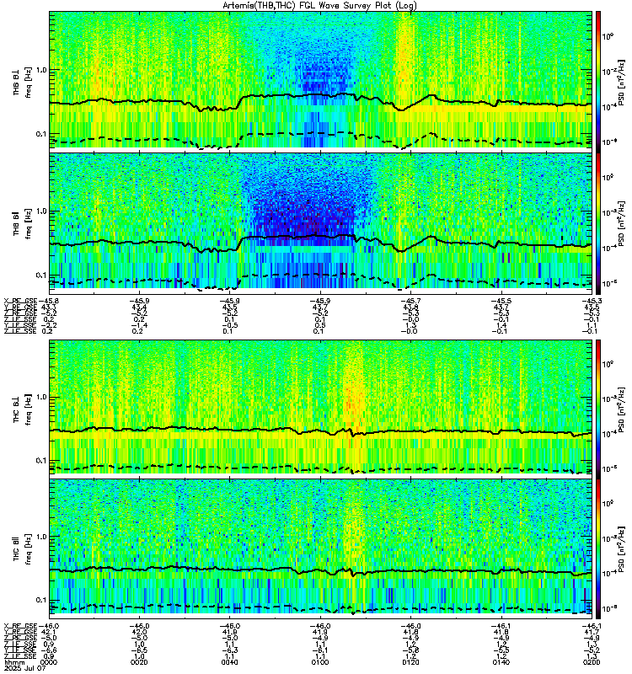
Task: Click the 'PSD [nT²/Hz]' label of the THC B⊥ color bar
Action: point(621,409)
